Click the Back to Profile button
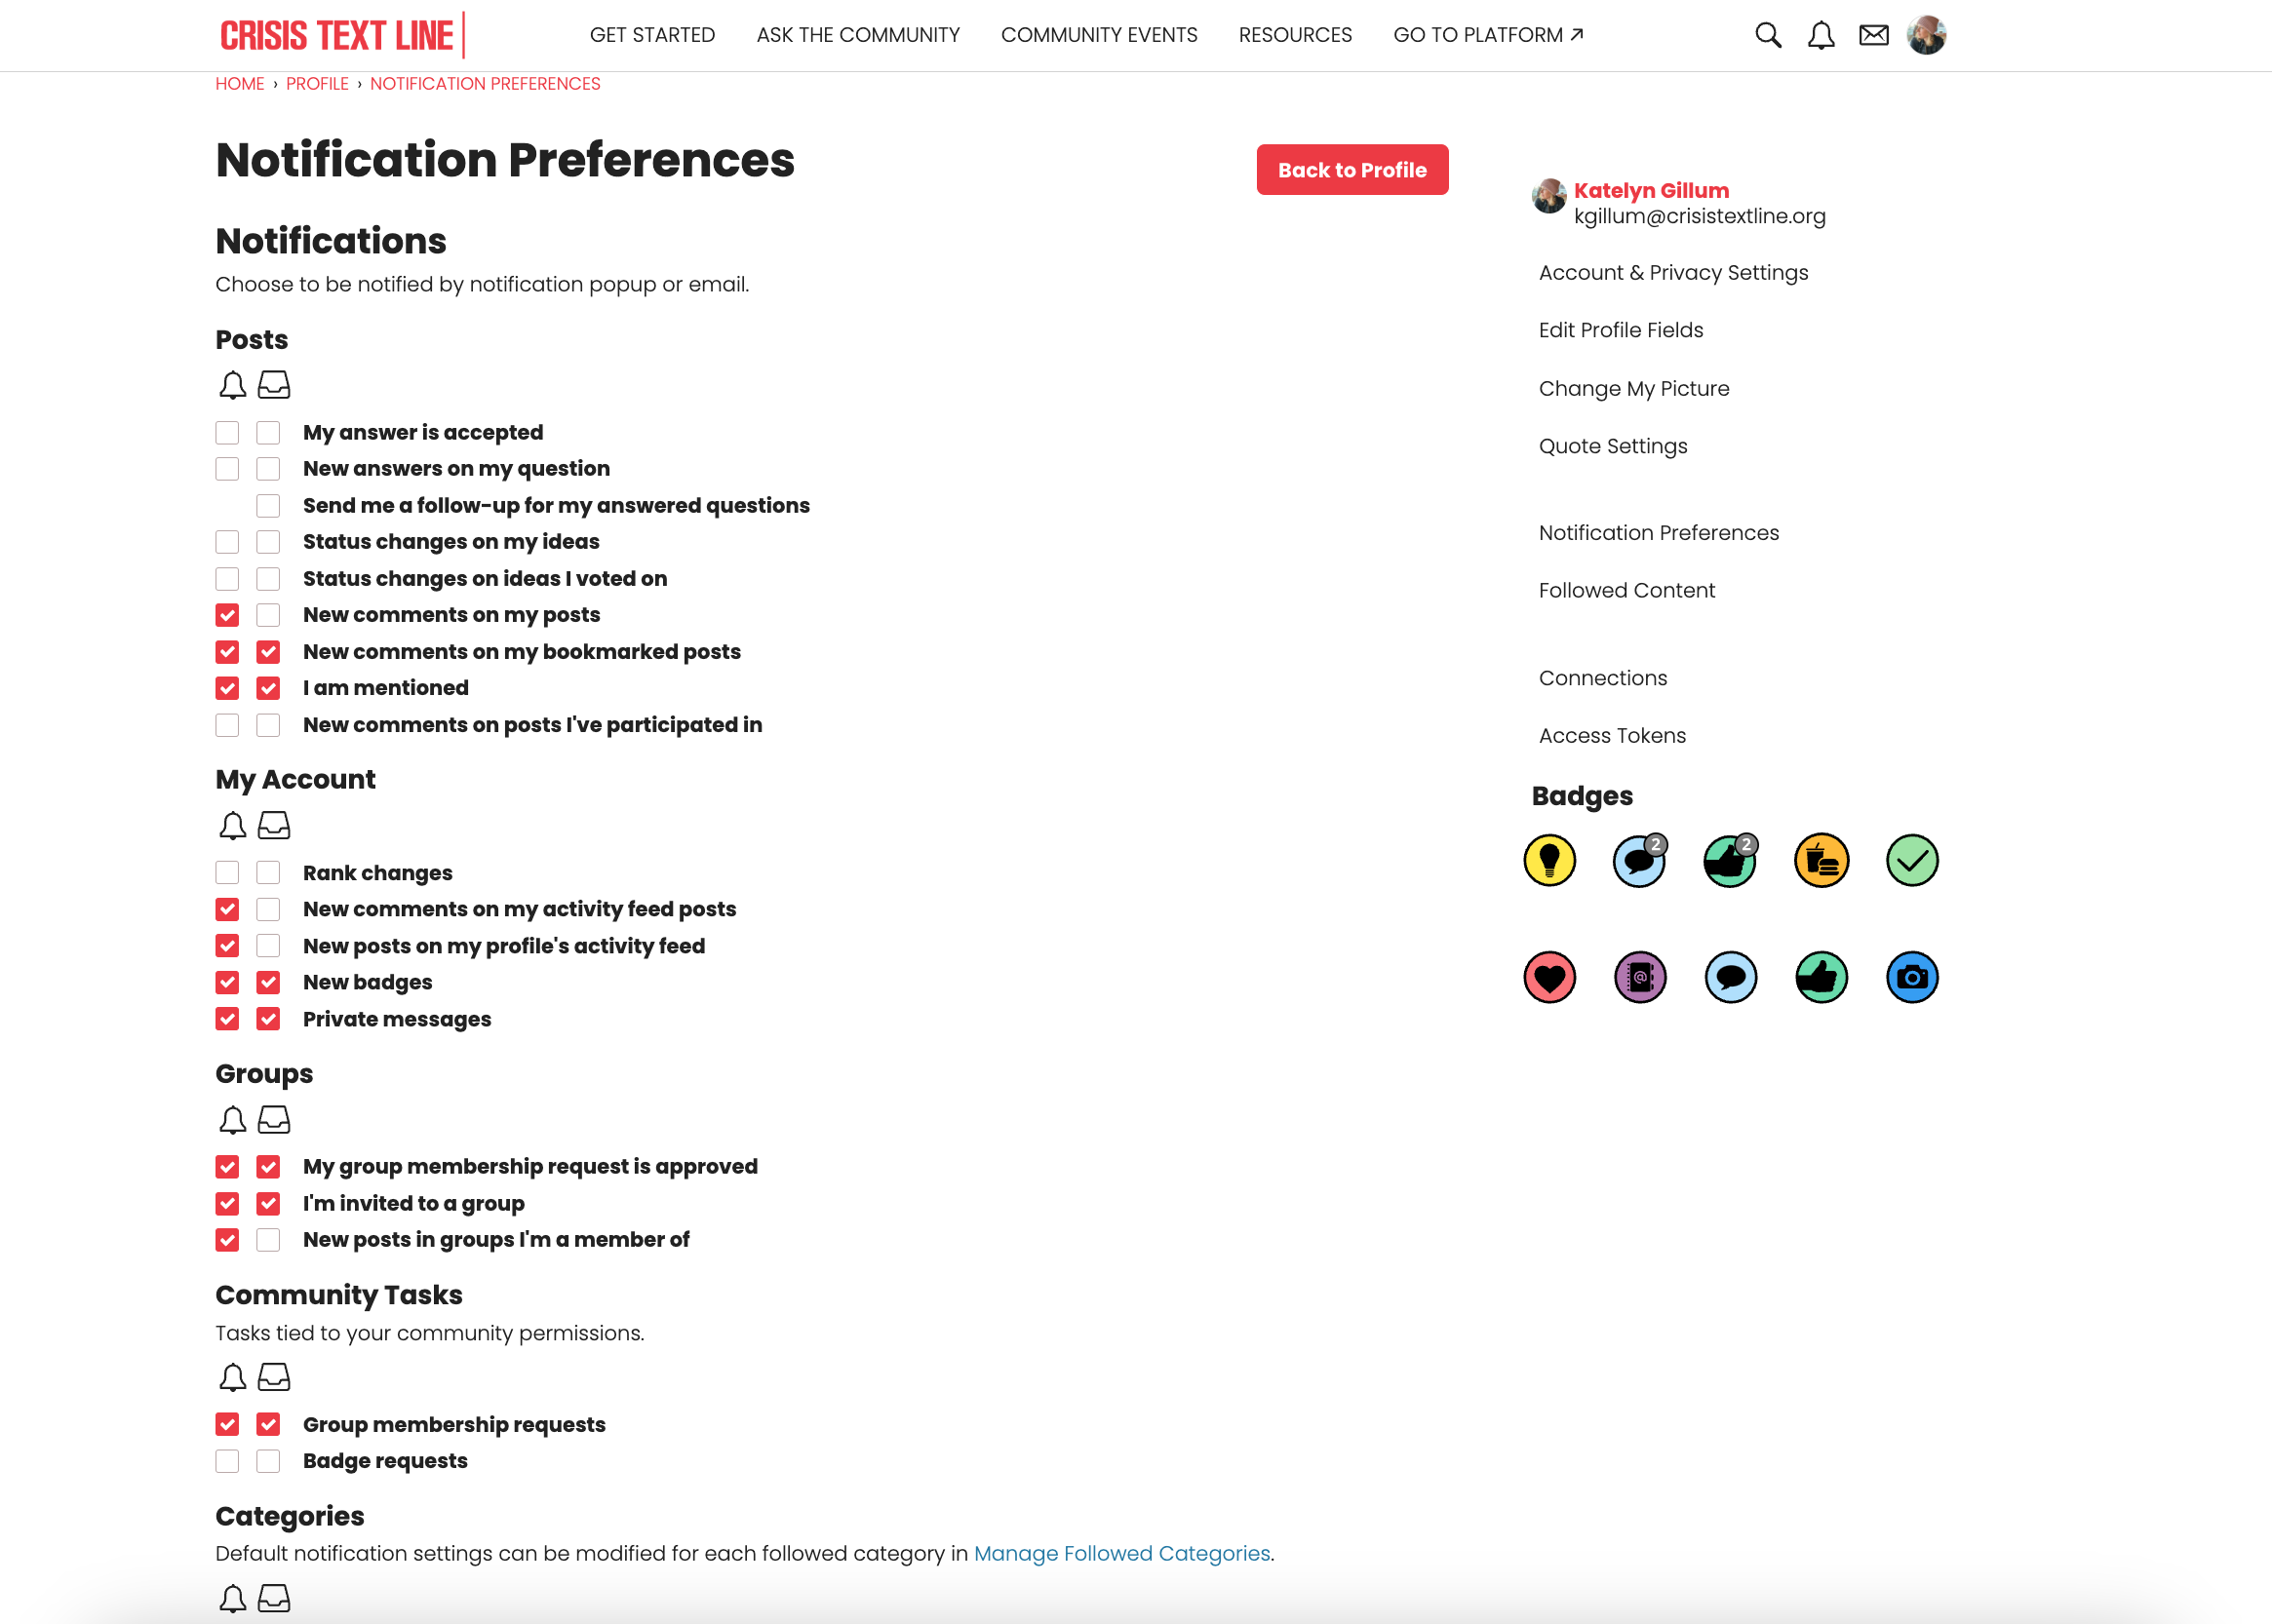Viewport: 2272px width, 1624px height. point(1351,170)
